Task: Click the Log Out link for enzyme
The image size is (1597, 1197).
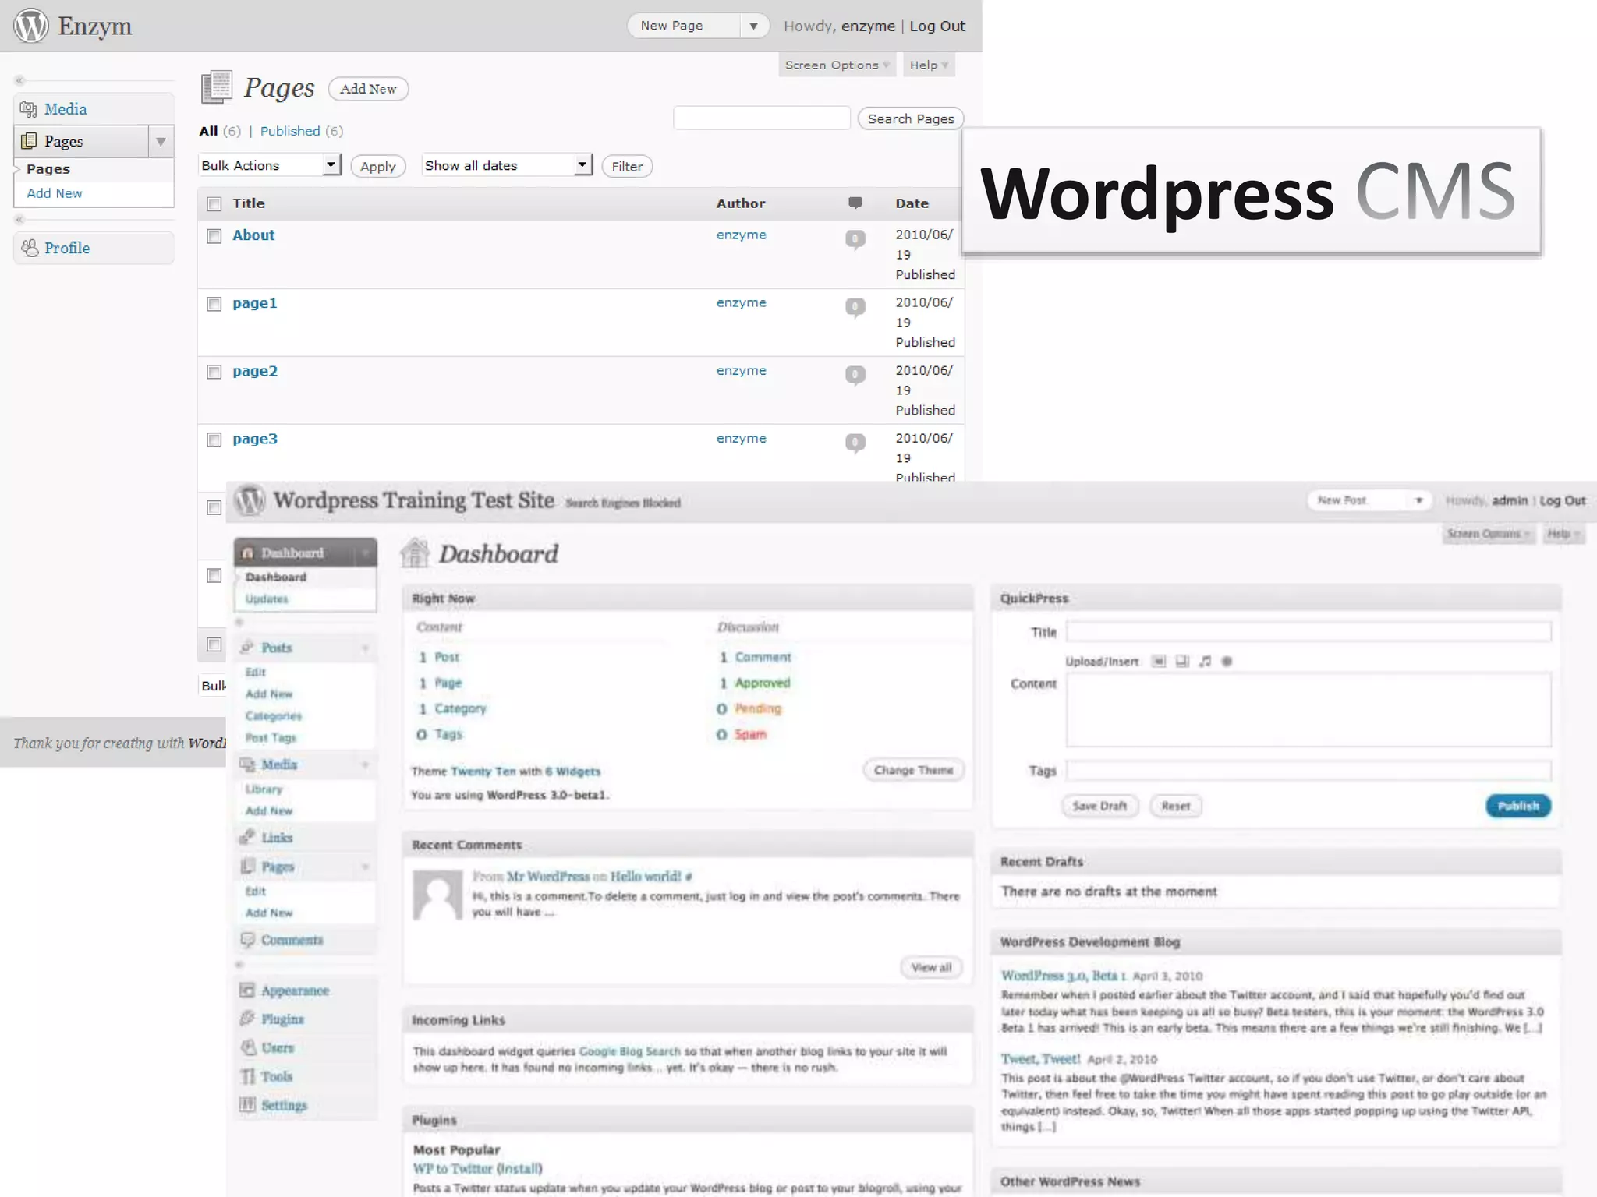Action: (x=937, y=26)
